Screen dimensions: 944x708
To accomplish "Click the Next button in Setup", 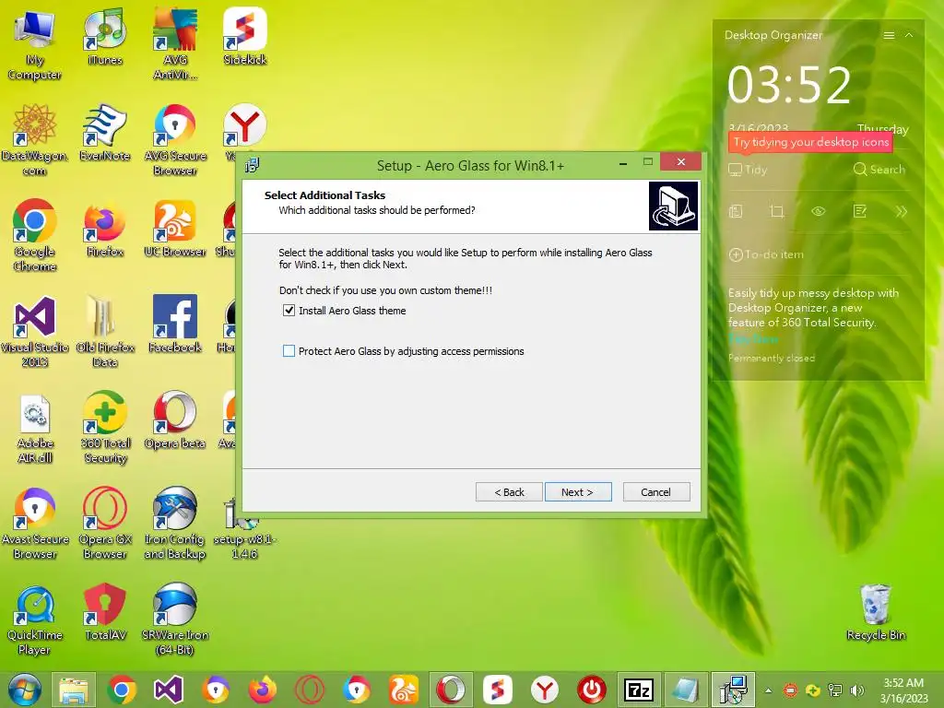I will point(578,492).
